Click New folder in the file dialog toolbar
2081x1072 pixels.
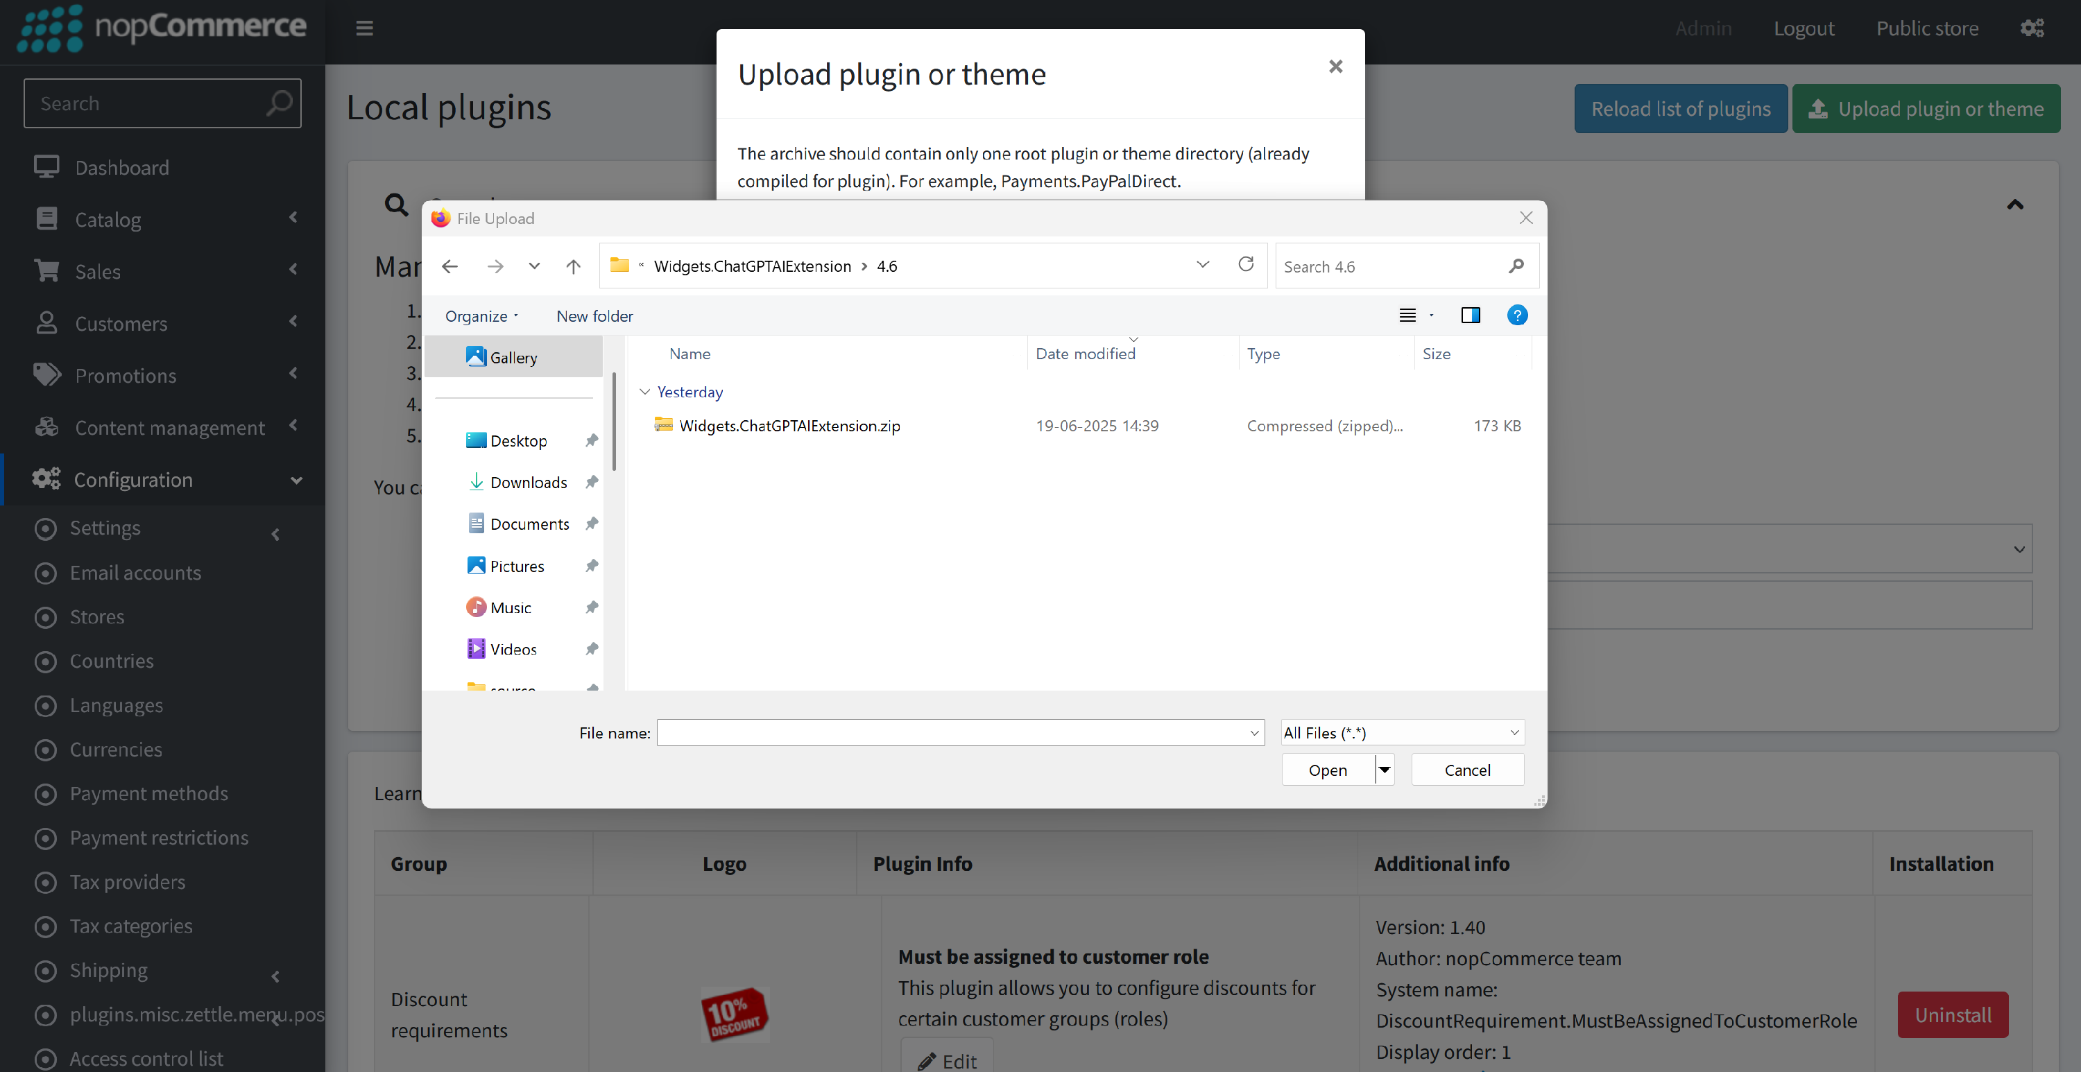coord(594,316)
